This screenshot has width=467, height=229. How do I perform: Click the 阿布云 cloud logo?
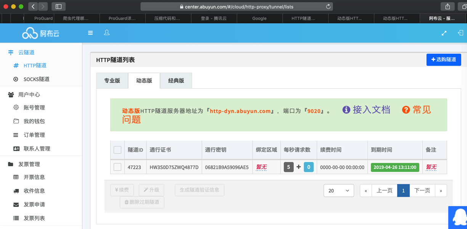(41, 33)
